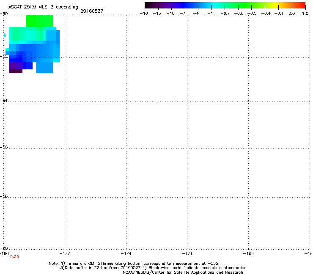Click the latitude label '-58'
Screen dimensions: 313x275
(4, 196)
